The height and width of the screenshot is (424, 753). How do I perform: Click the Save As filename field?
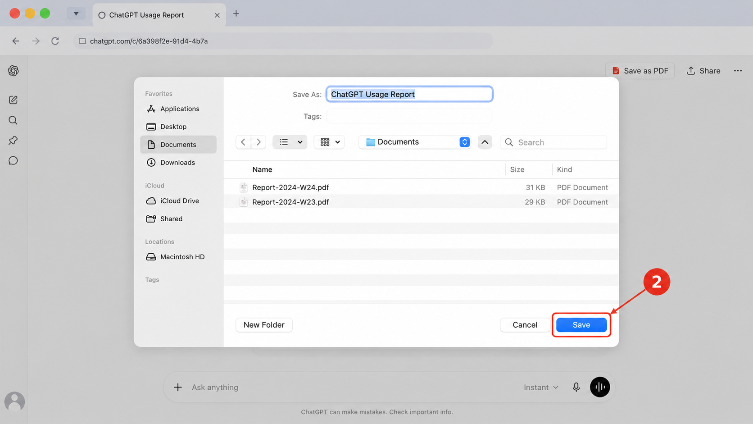coord(409,94)
